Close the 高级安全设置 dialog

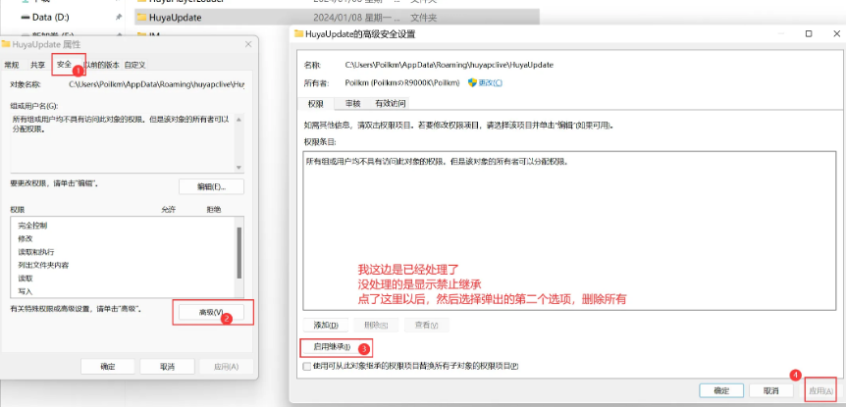(832, 33)
